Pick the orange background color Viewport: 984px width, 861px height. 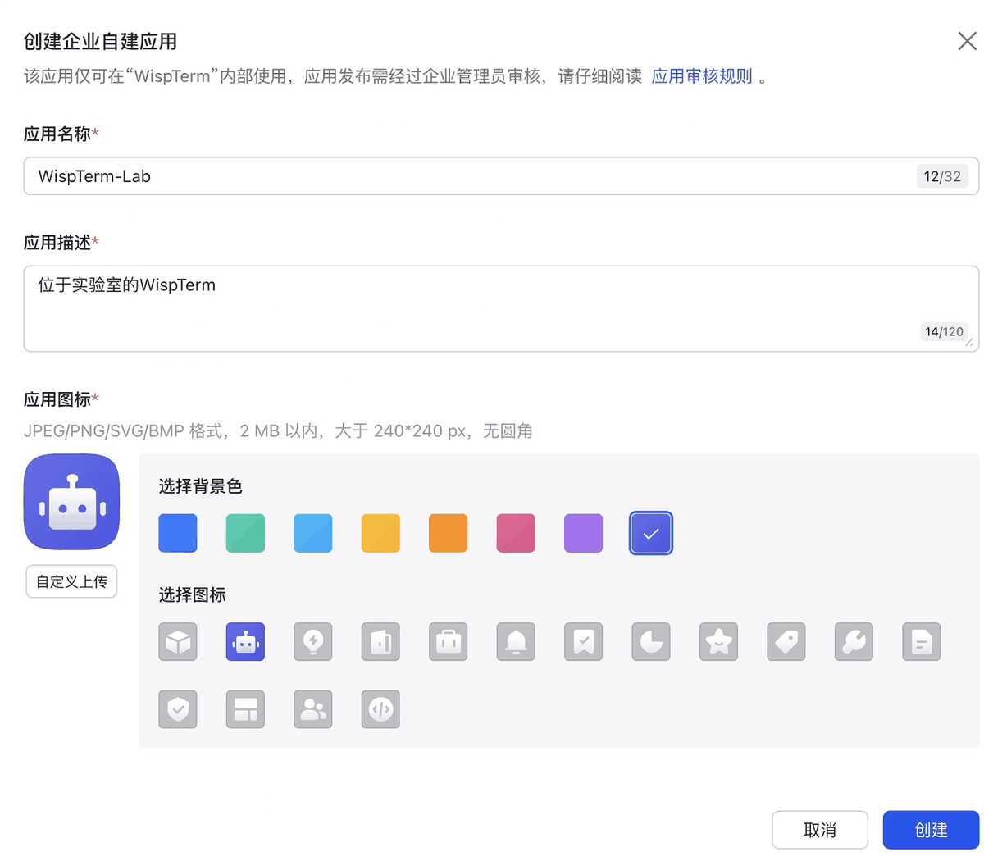(x=449, y=533)
